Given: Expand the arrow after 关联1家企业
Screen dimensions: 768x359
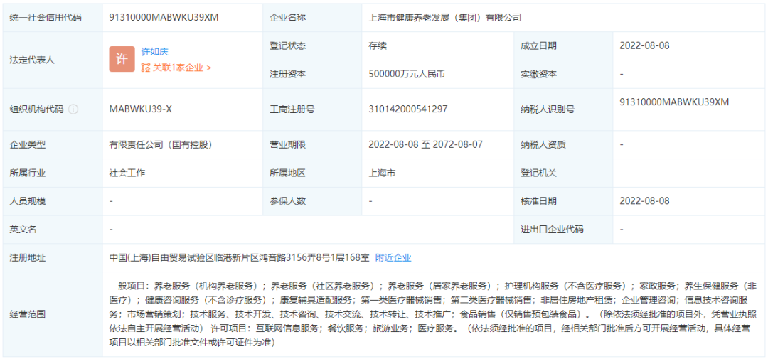Looking at the screenshot, I should pos(209,68).
